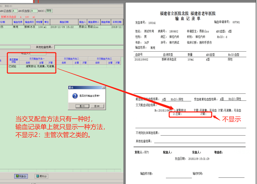Select the 抽血样者 column header

(x=106, y=22)
